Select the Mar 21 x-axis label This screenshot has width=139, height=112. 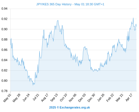tap(119, 98)
